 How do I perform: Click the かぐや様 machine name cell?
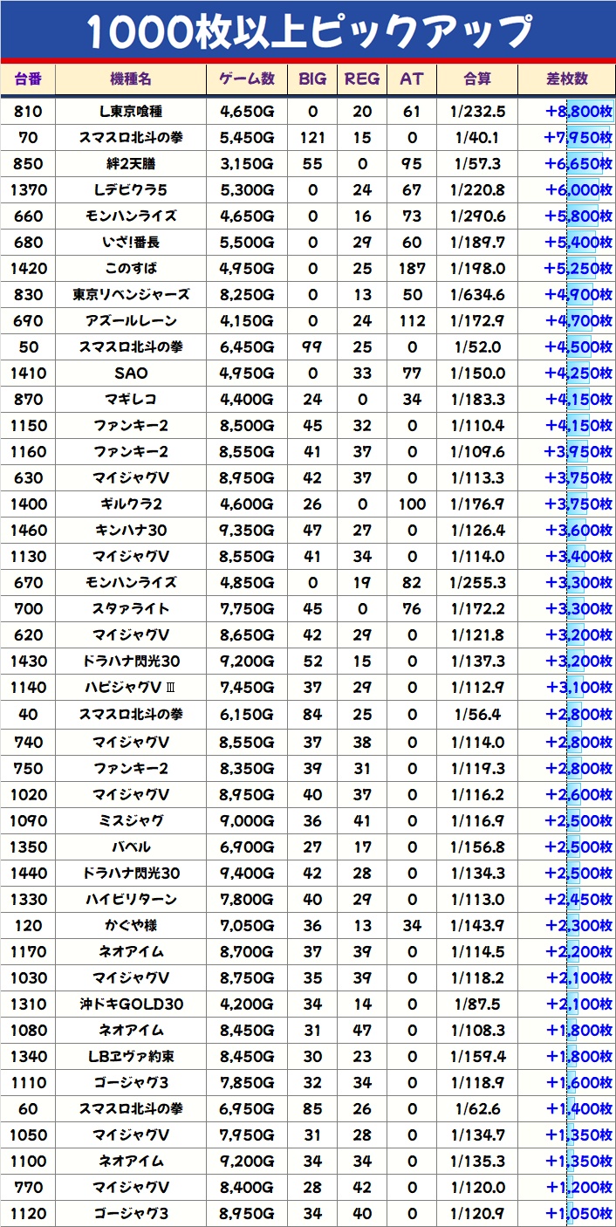(131, 925)
